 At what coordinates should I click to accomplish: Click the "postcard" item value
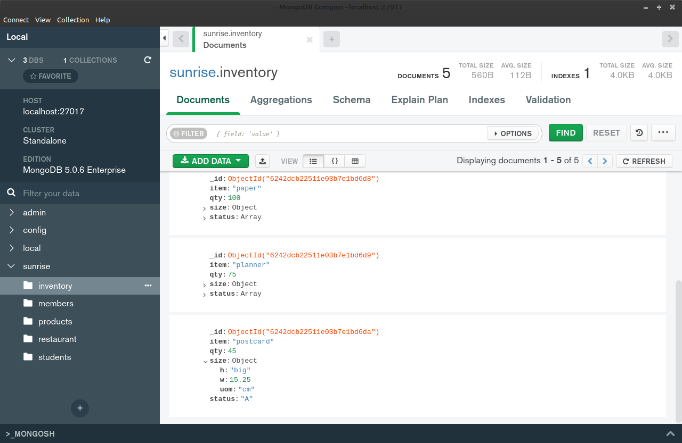coord(253,341)
